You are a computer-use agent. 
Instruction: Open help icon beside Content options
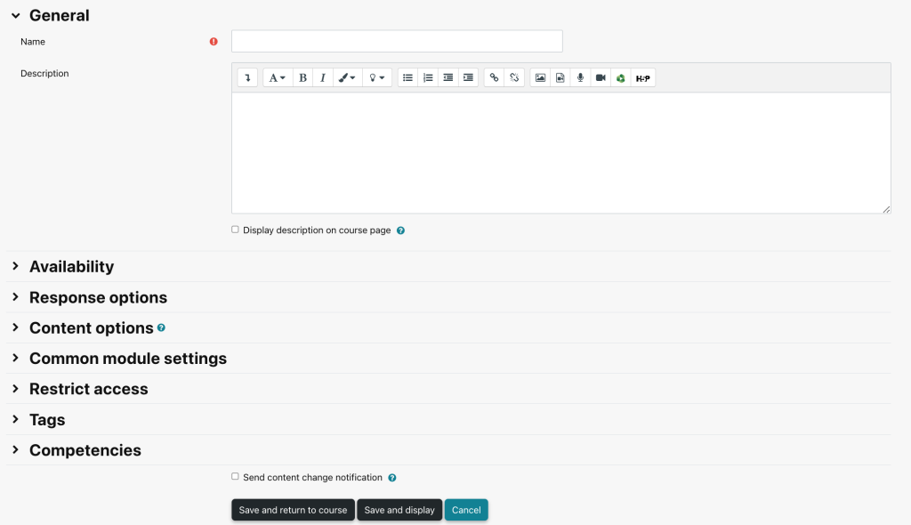pos(161,328)
